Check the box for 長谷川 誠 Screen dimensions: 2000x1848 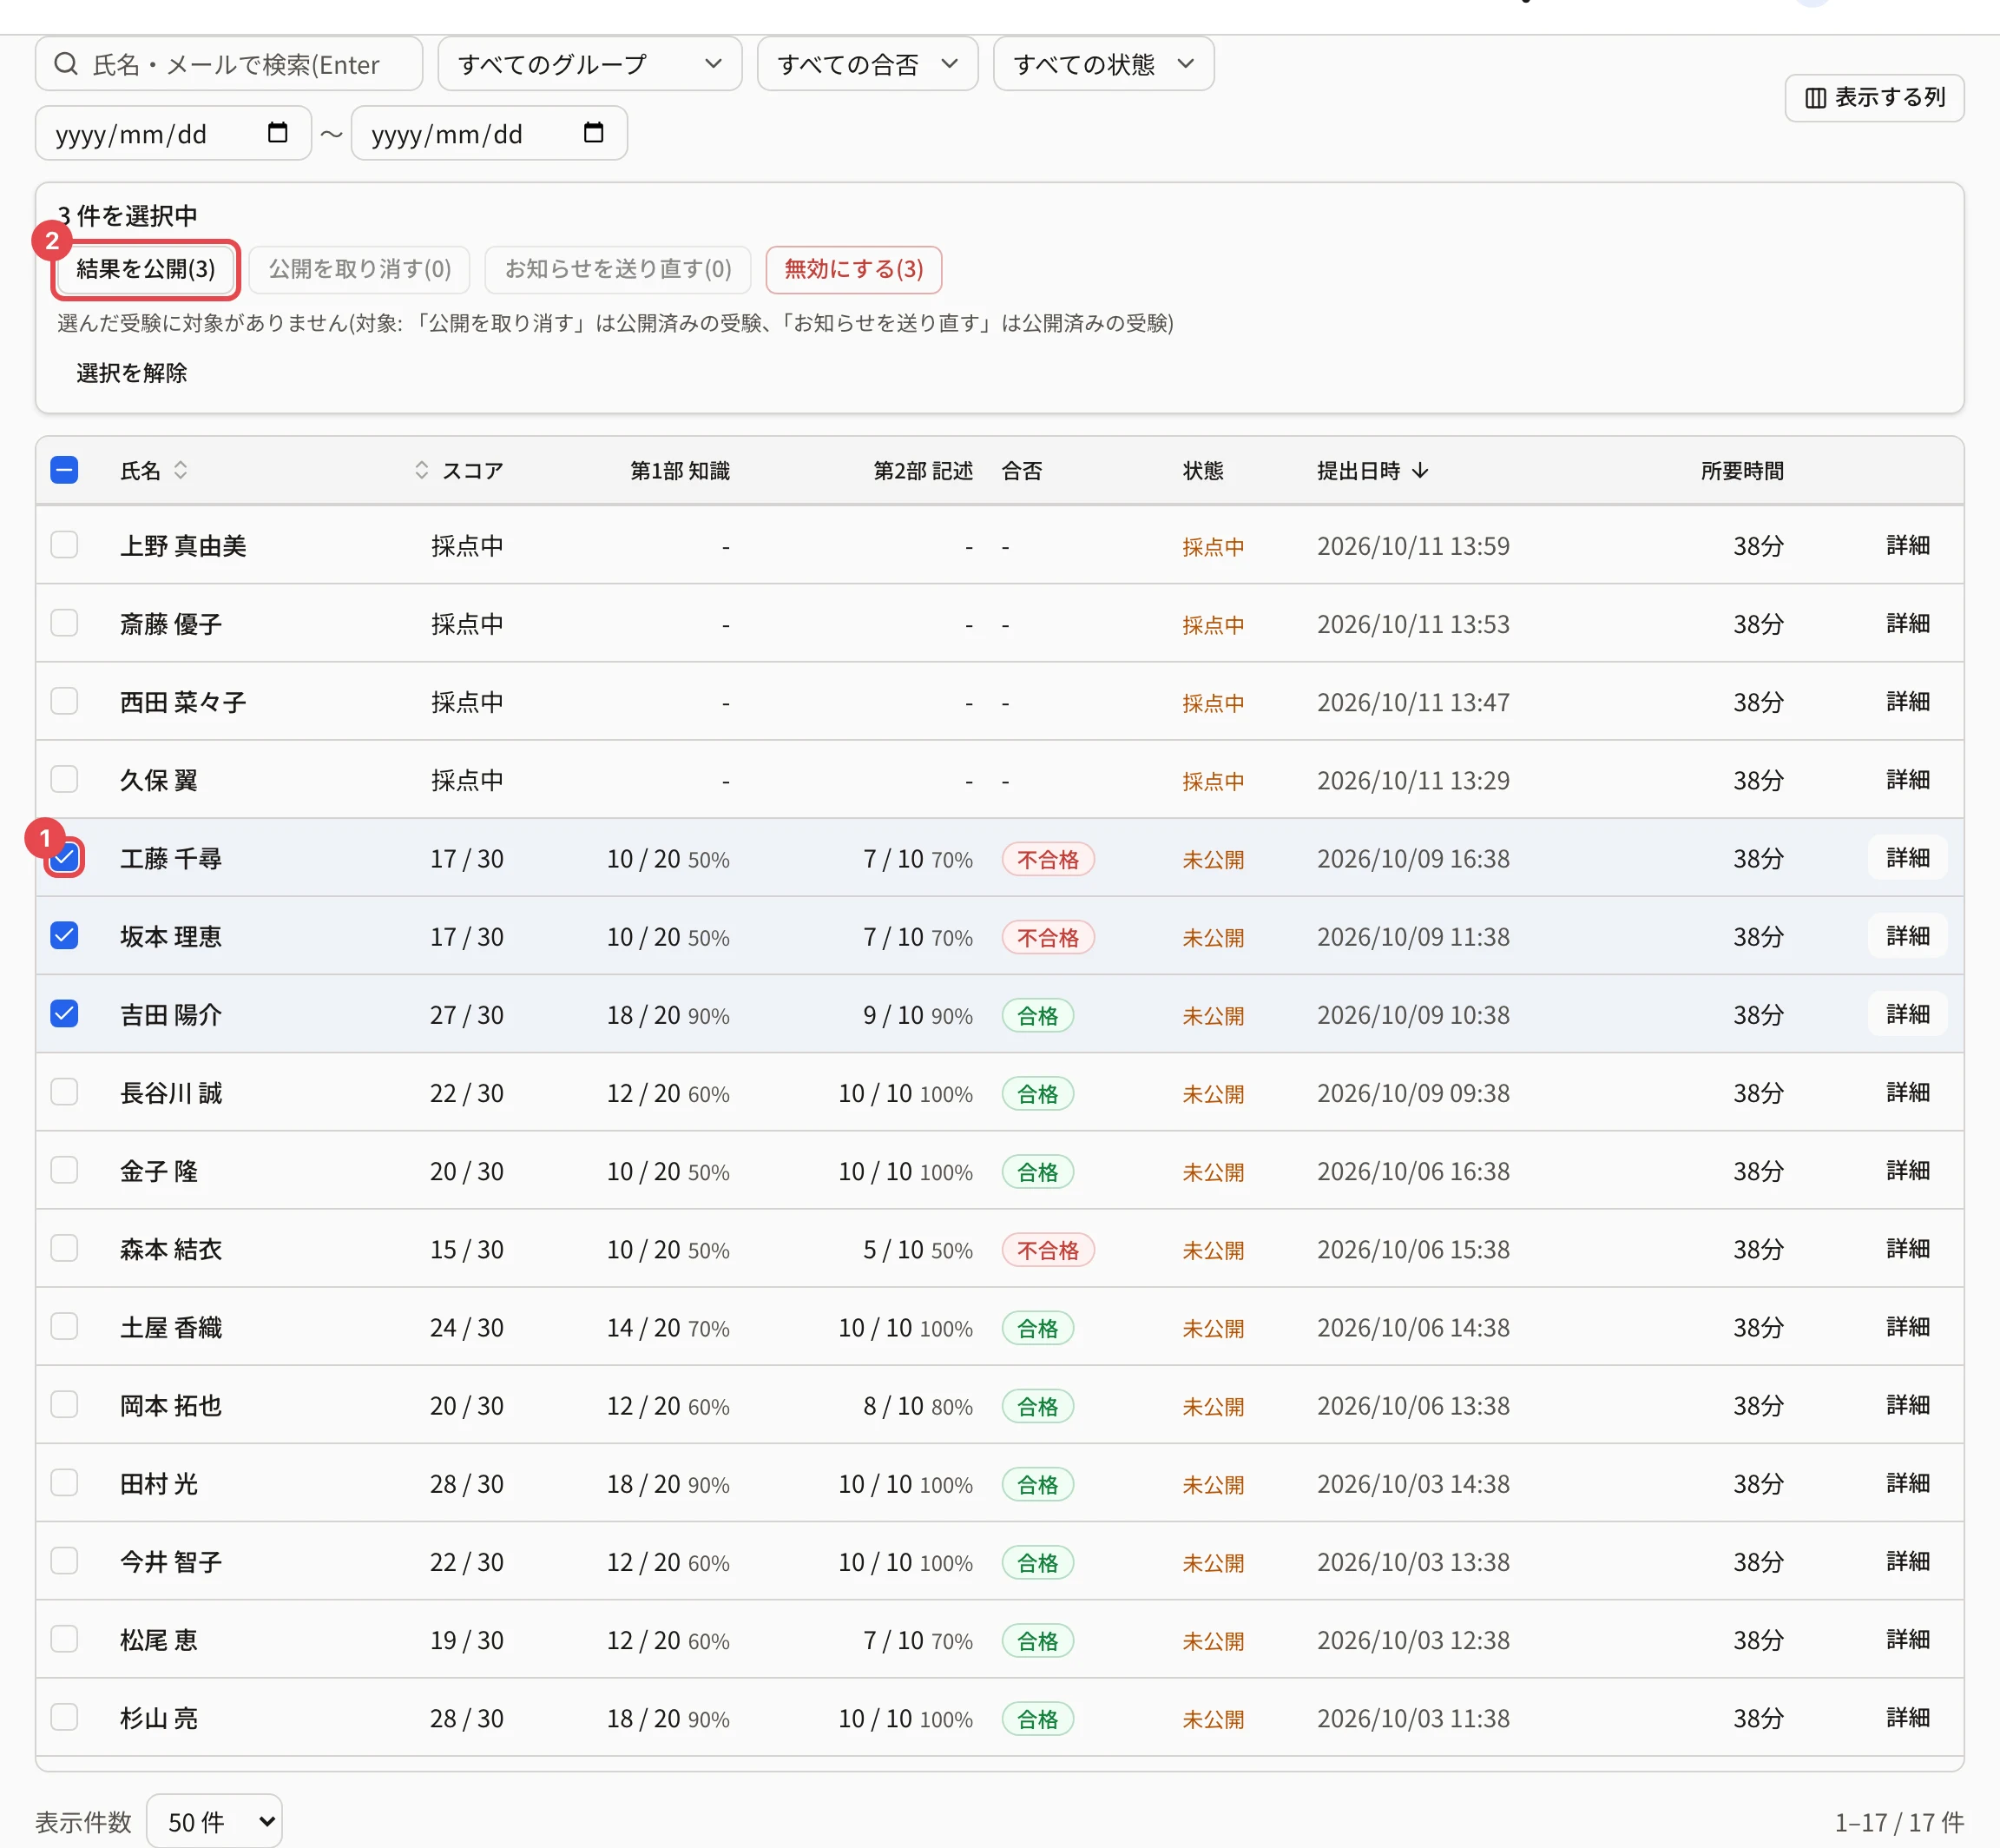pos(65,1092)
